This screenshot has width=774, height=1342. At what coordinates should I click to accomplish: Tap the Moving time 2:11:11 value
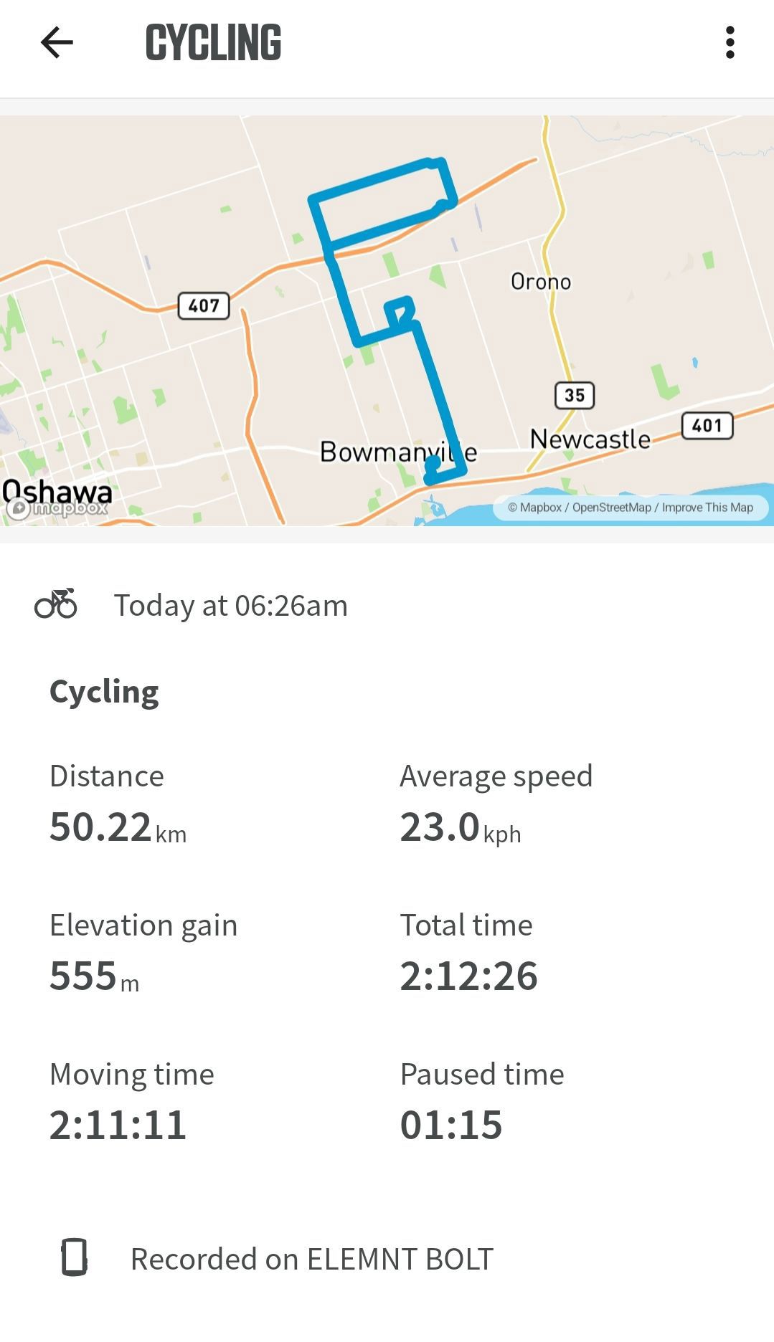coord(118,1125)
